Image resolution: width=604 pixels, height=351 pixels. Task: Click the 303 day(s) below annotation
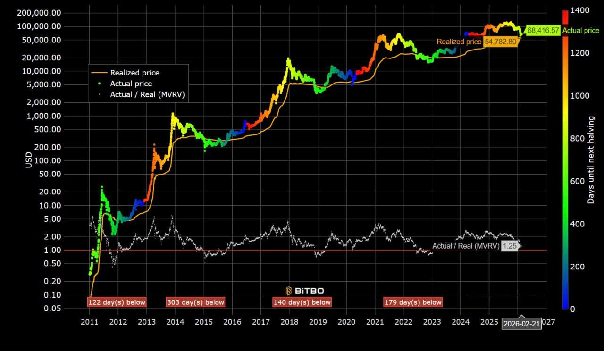point(195,302)
